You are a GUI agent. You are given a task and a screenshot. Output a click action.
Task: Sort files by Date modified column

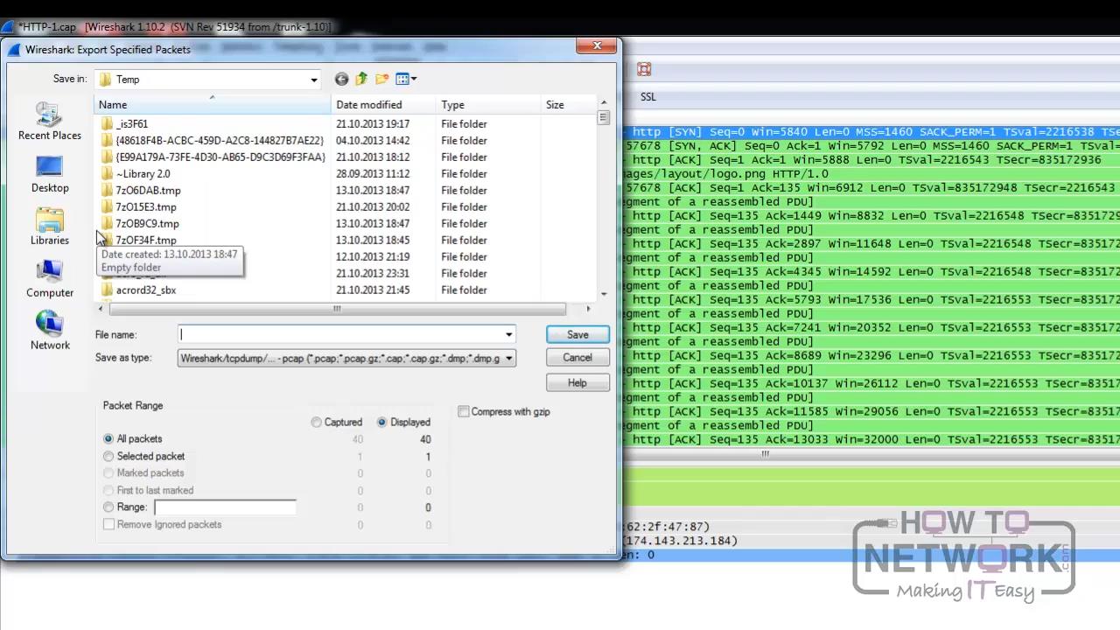383,105
